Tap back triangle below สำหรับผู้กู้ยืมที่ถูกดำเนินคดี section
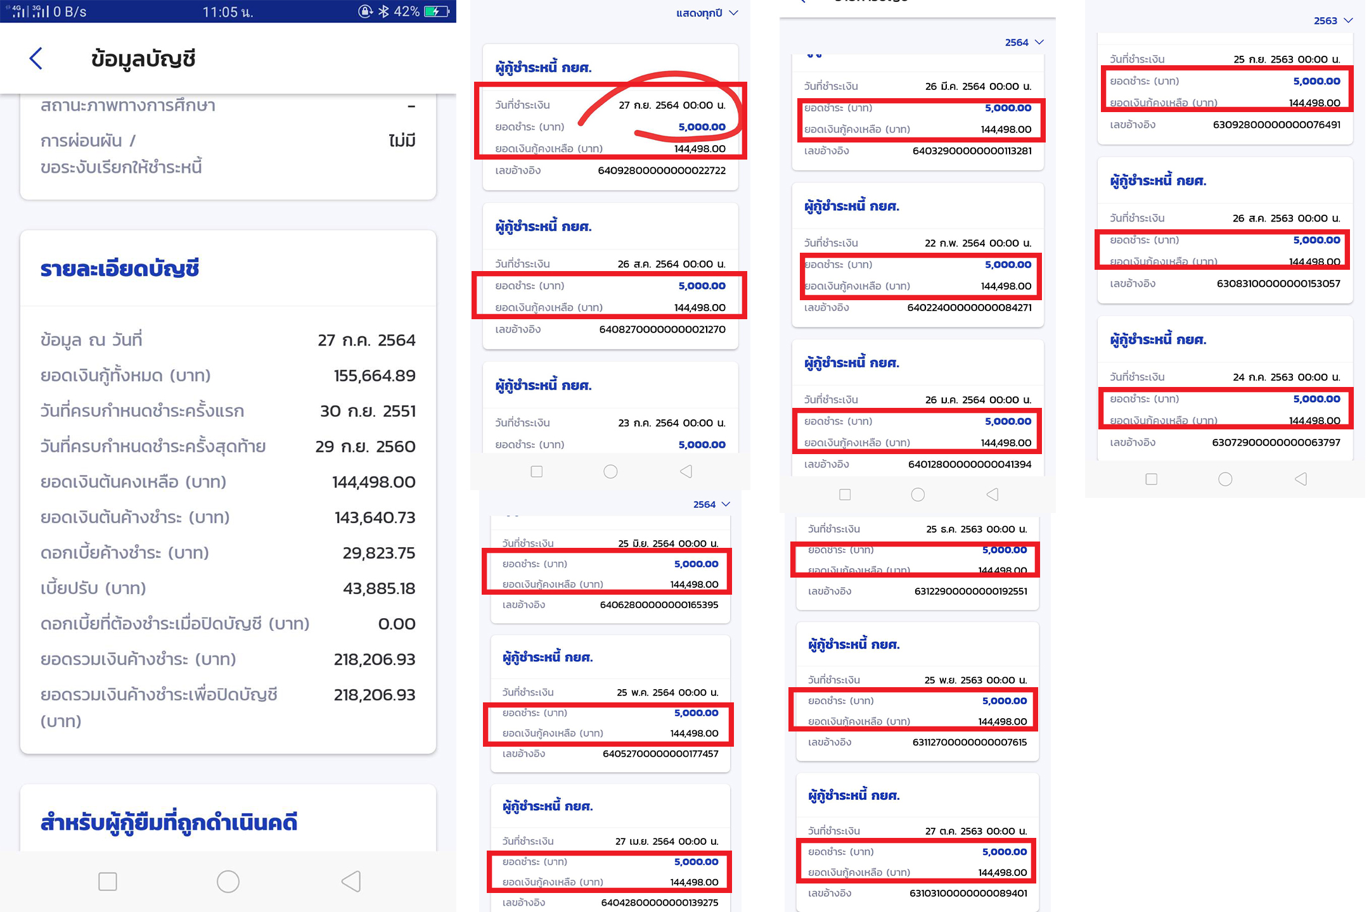Image resolution: width=1369 pixels, height=912 pixels. (x=351, y=881)
